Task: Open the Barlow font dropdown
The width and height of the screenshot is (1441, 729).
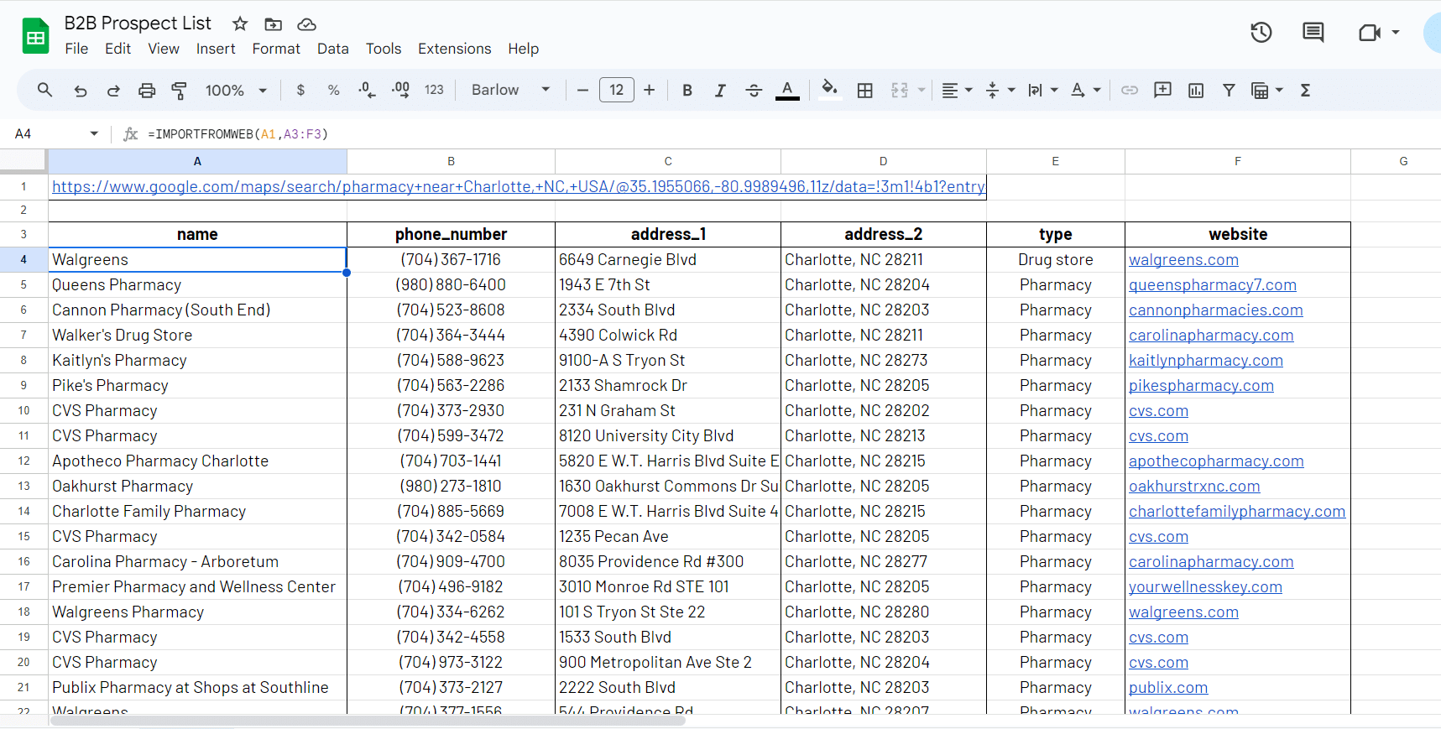Action: pyautogui.click(x=510, y=91)
